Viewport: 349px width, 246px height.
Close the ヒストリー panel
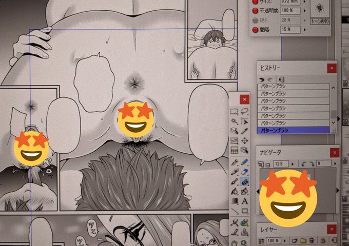pyautogui.click(x=332, y=68)
